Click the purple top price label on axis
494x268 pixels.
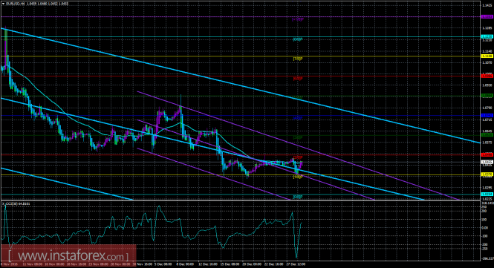click(487, 16)
